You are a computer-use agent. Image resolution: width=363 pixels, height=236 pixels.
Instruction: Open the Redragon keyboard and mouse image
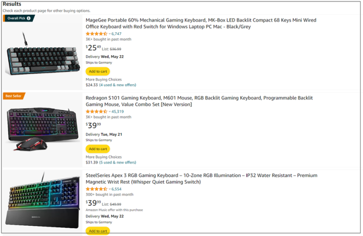point(42,129)
